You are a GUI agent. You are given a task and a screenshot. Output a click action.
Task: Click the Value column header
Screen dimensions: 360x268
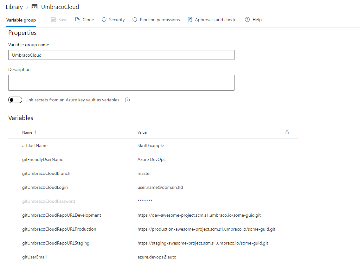point(142,132)
